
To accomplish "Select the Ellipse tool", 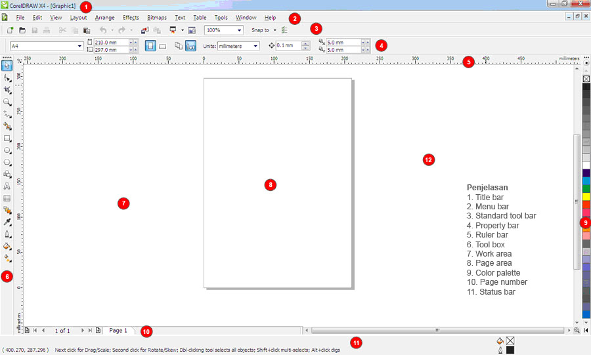I will (x=7, y=150).
